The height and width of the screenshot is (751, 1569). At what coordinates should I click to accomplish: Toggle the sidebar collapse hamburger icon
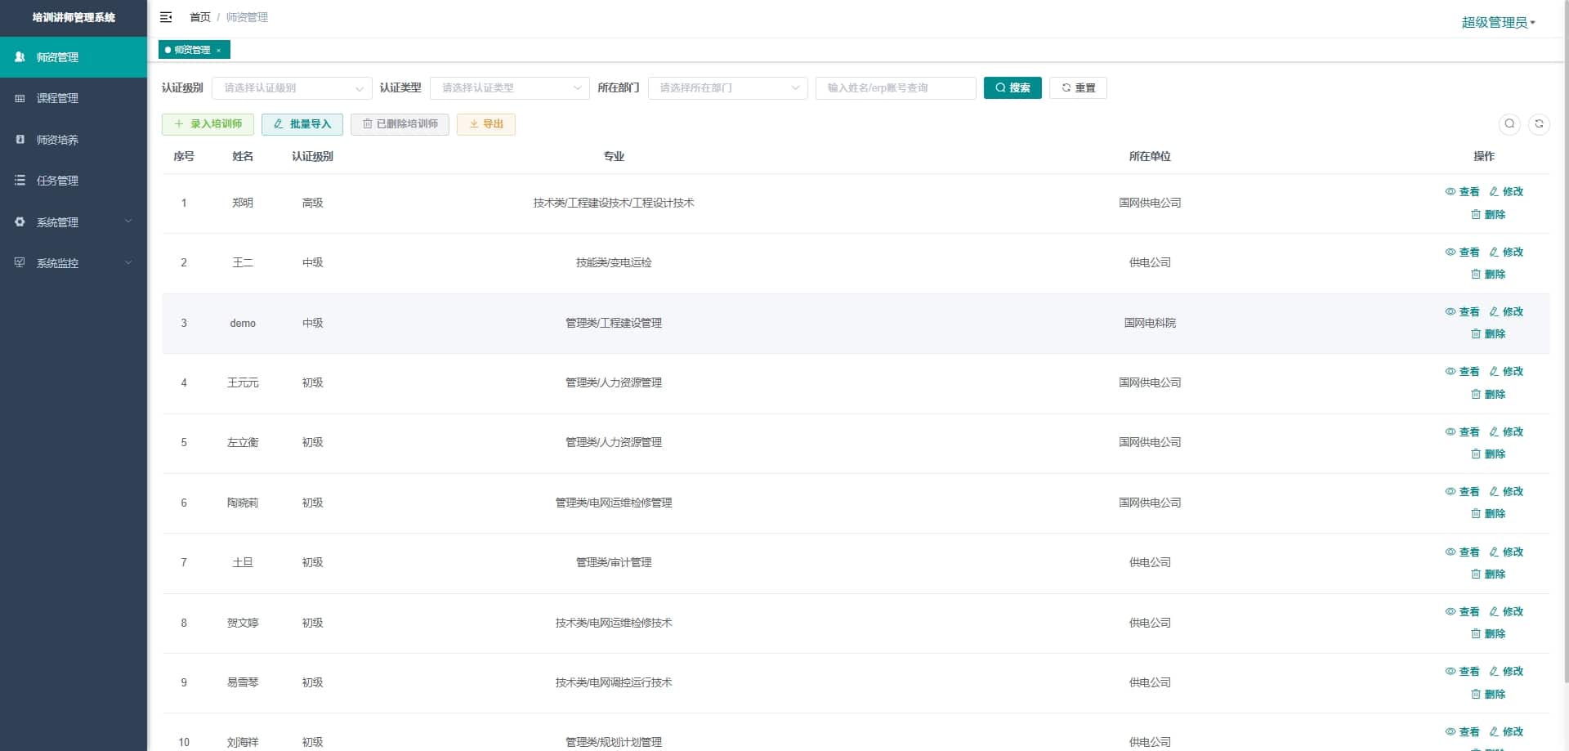pyautogui.click(x=166, y=17)
